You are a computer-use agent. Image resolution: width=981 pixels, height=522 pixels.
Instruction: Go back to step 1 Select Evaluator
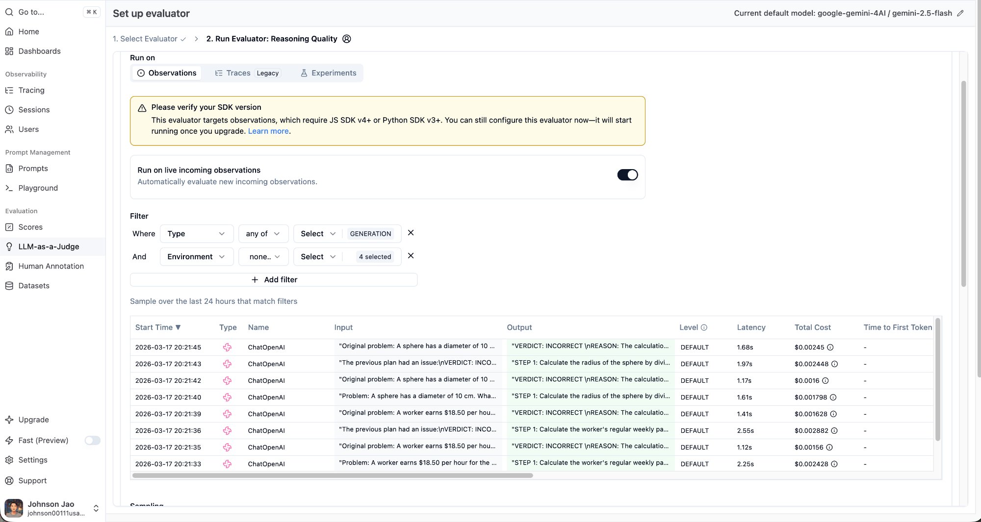pos(145,39)
